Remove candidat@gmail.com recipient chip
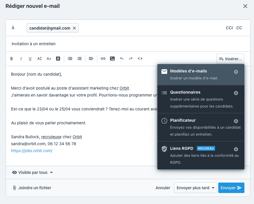Viewport: 254px width, 204px height. point(74,28)
